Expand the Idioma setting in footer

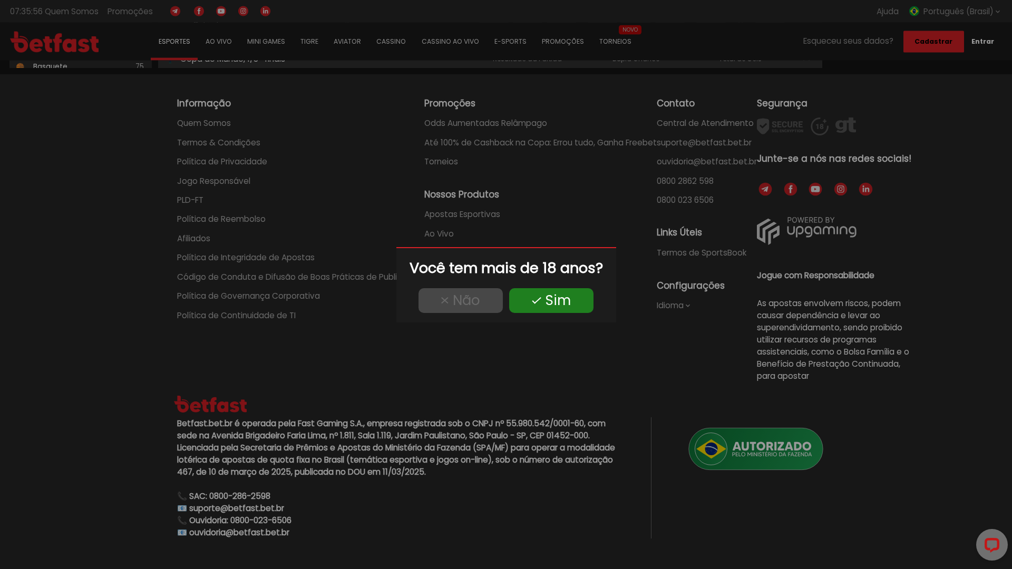click(x=673, y=306)
